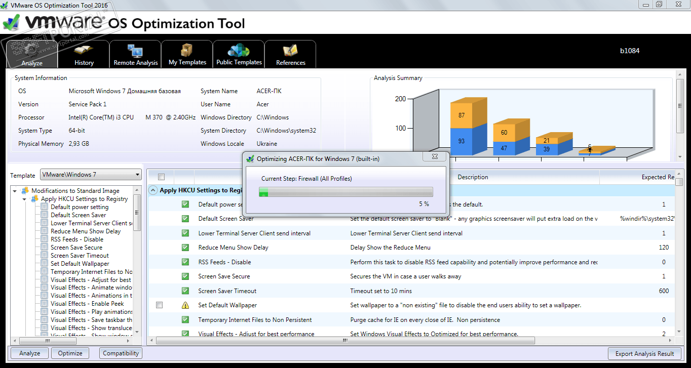Image resolution: width=691 pixels, height=368 pixels.
Task: Close the Optimizing ACER-ПК dialog
Action: tap(435, 157)
